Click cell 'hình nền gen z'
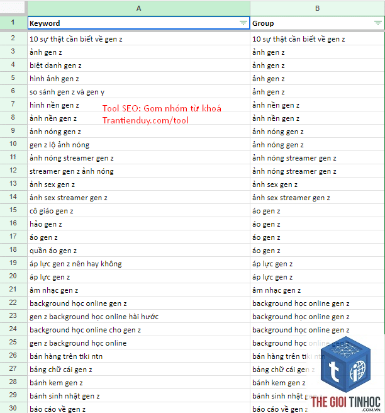This screenshot has width=385, height=413. [x=138, y=105]
